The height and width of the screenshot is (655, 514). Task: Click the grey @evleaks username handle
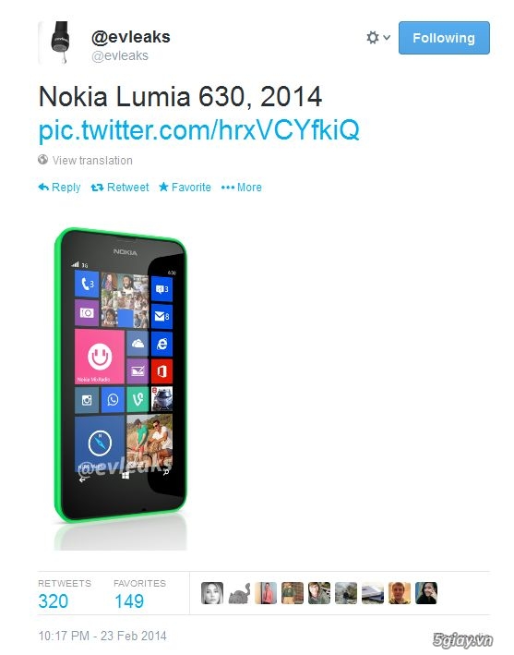coord(120,56)
